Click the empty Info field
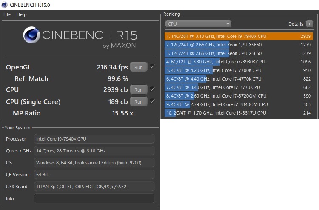The image size is (319, 210). (x=94, y=198)
